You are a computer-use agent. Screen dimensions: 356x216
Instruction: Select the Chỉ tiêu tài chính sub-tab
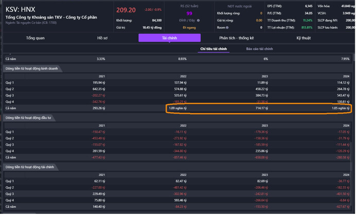tap(213, 49)
